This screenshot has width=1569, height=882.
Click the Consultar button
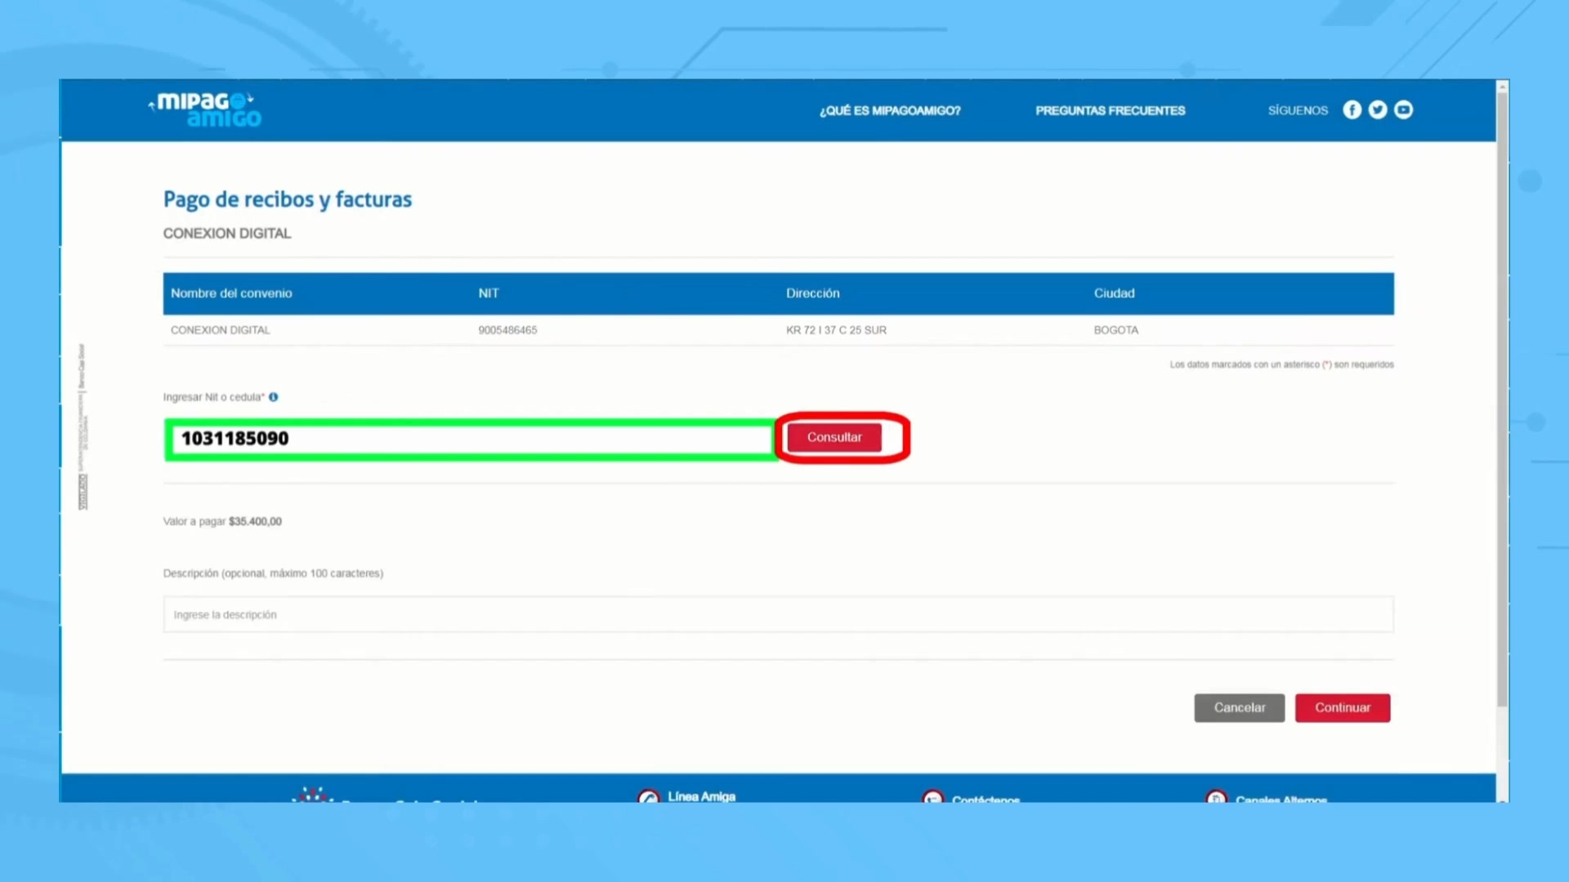834,438
